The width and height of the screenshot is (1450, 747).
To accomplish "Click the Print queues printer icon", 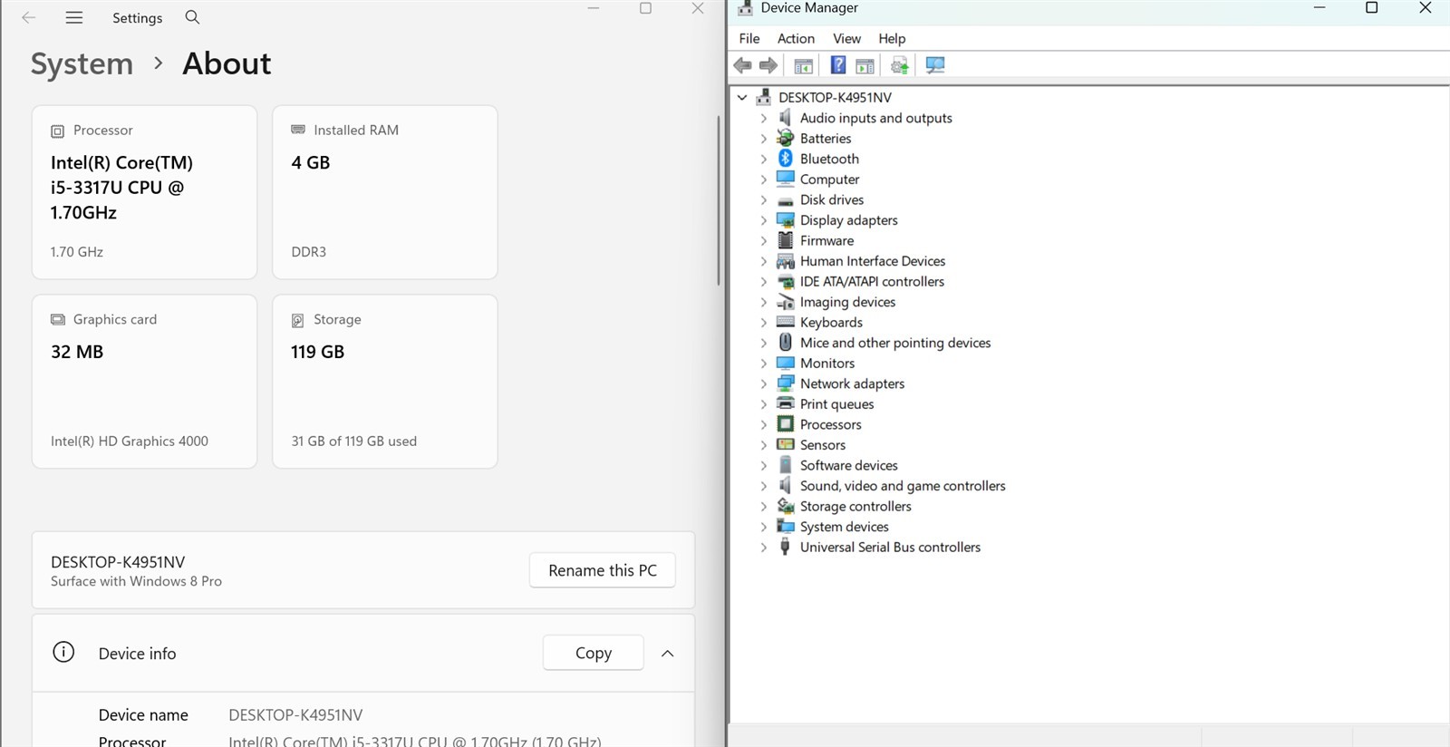I will 786,403.
